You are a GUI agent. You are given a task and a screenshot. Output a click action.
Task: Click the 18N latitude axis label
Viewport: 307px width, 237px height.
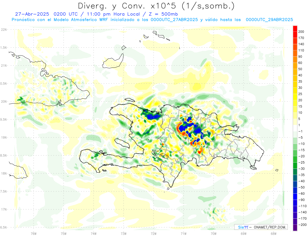4,174
